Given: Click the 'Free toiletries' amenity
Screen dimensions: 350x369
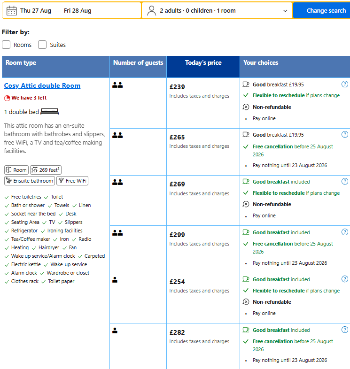Looking at the screenshot, I should pyautogui.click(x=26, y=197).
